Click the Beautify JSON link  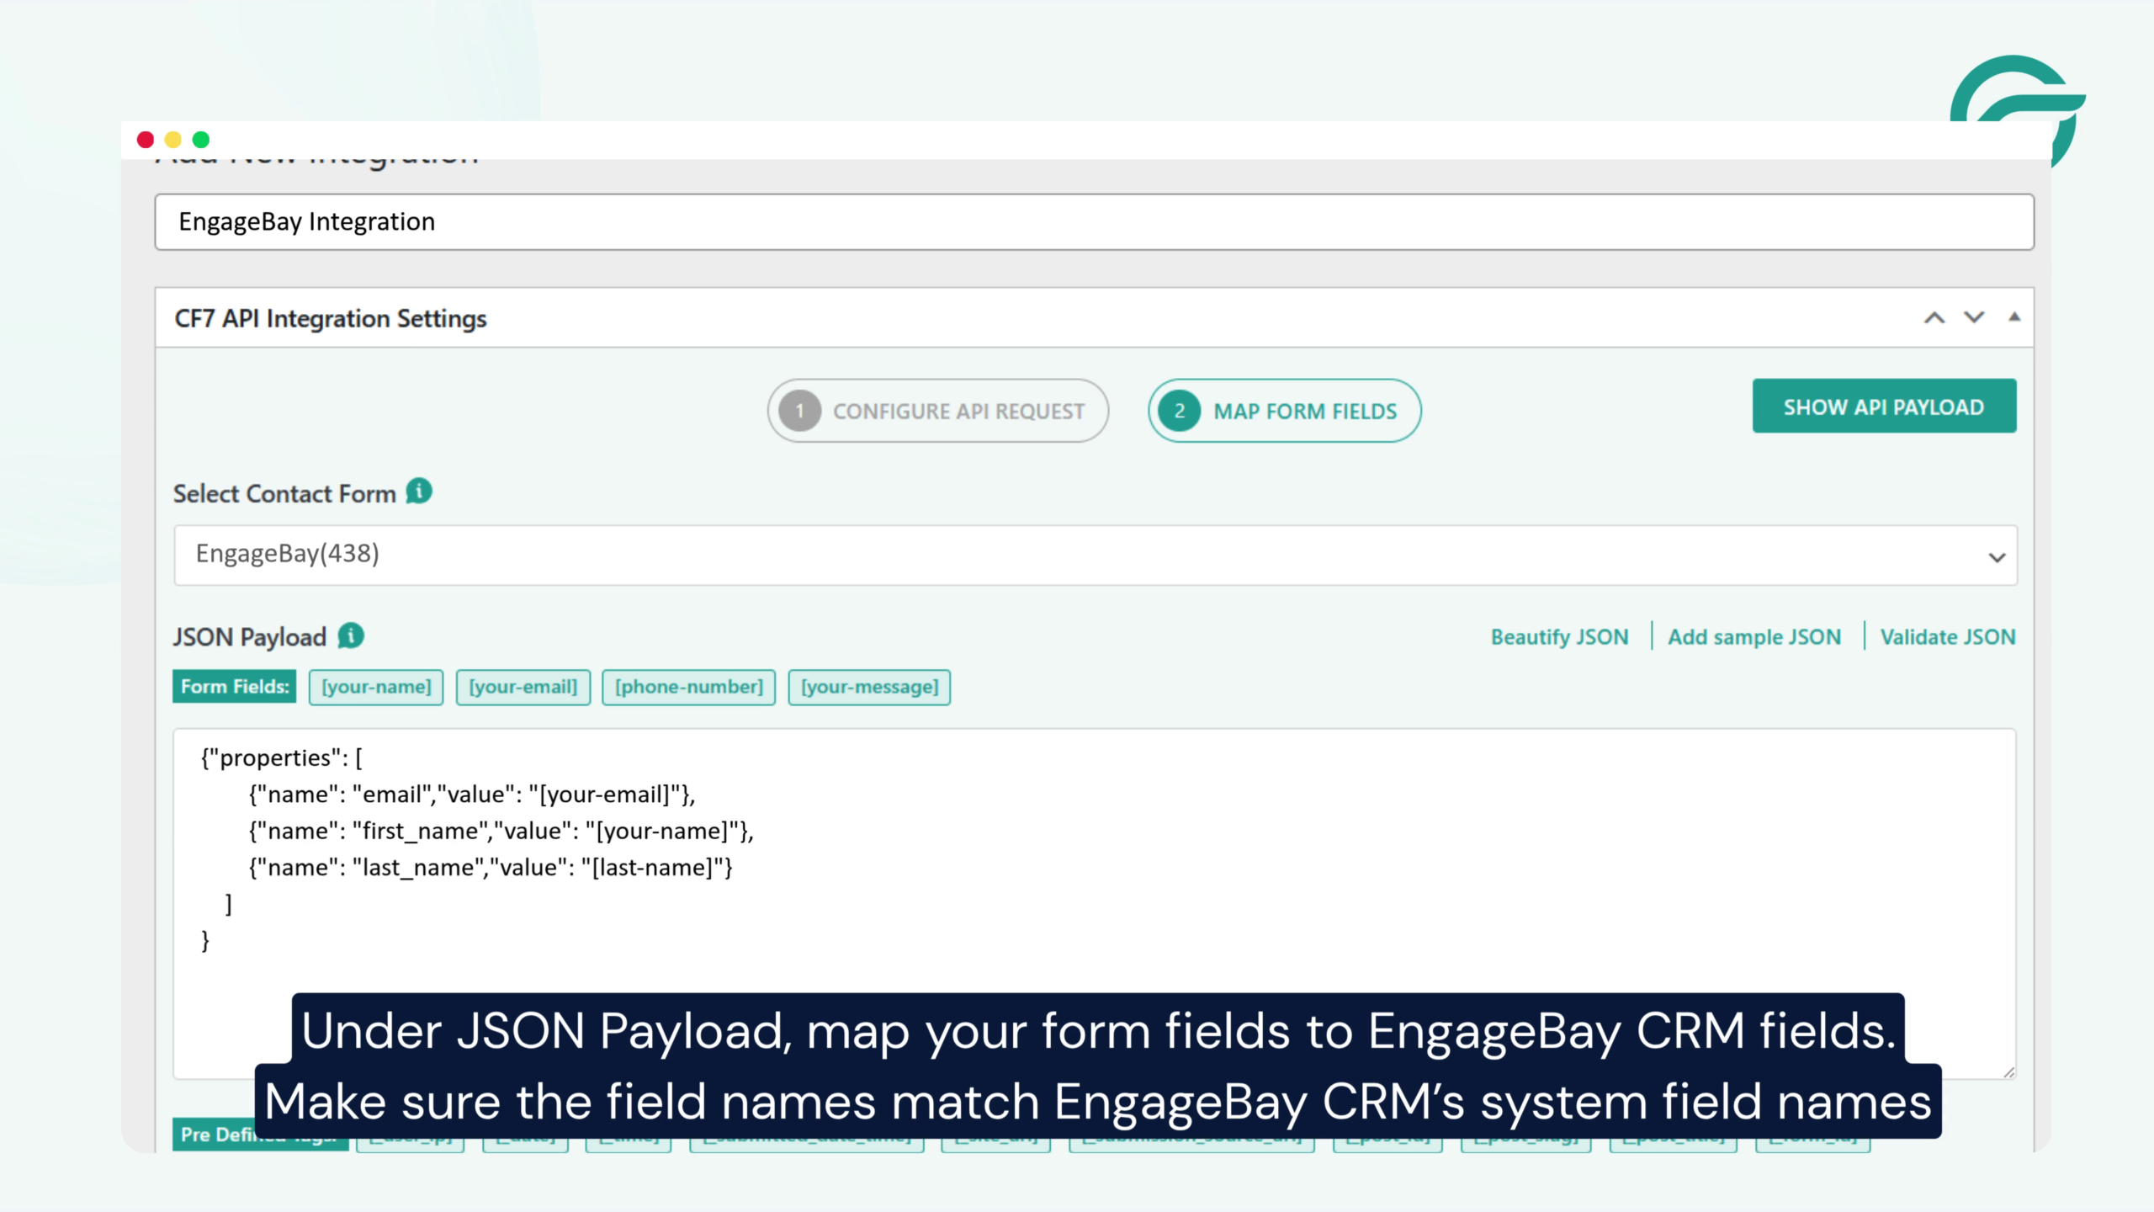(x=1559, y=637)
